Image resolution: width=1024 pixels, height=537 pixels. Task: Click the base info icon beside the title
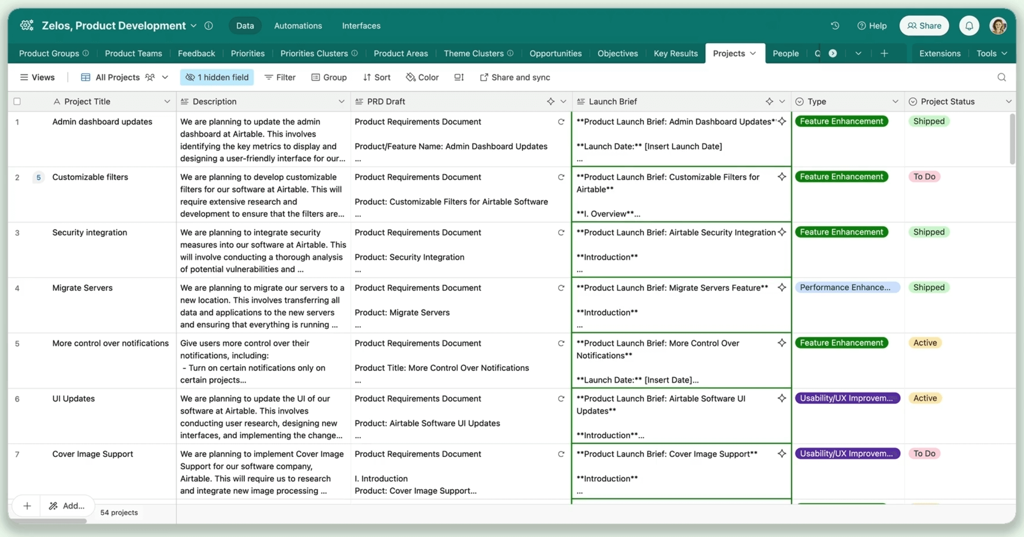point(209,26)
